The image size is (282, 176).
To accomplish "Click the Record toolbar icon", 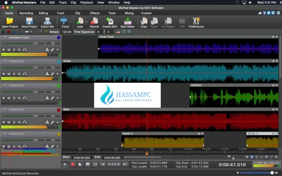I will 94,21.
